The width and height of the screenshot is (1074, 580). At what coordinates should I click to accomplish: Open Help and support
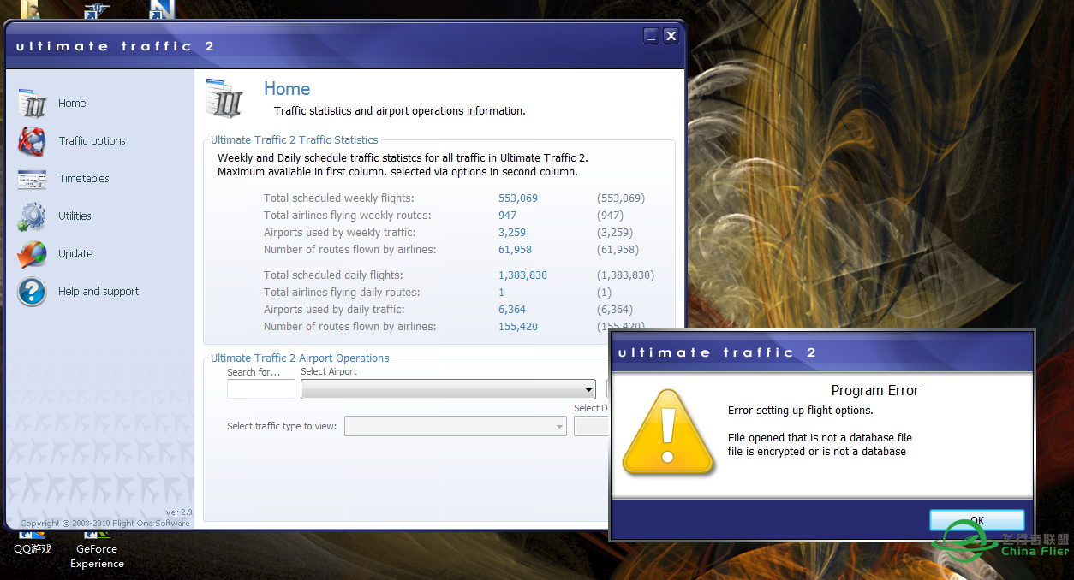pyautogui.click(x=98, y=292)
